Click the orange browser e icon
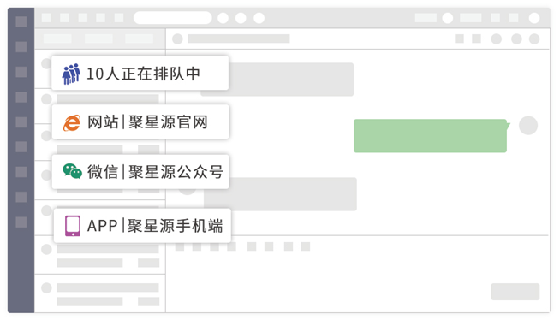This screenshot has height=320, width=560. coord(71,122)
